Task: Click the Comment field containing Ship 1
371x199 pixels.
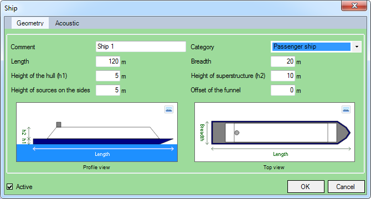Action: (141, 46)
